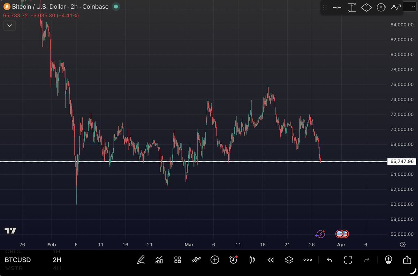
Task: Click the 68,000.00 price axis label
Action: pos(402,144)
